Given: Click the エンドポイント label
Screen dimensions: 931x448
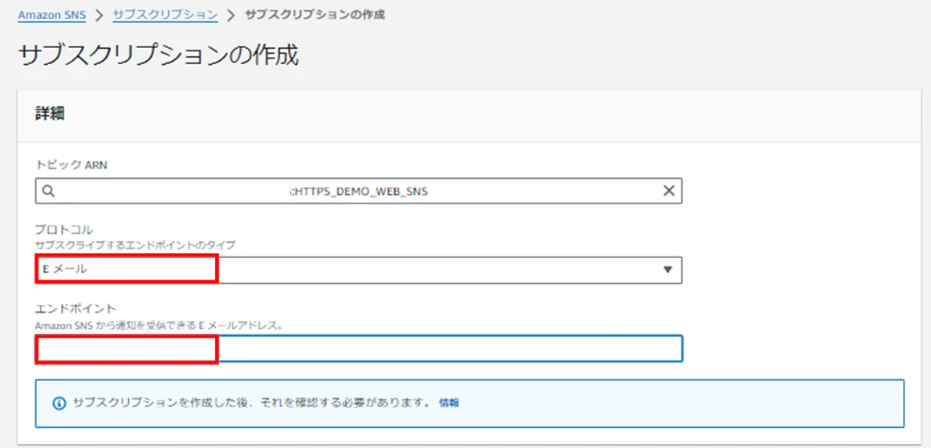Looking at the screenshot, I should [x=75, y=309].
